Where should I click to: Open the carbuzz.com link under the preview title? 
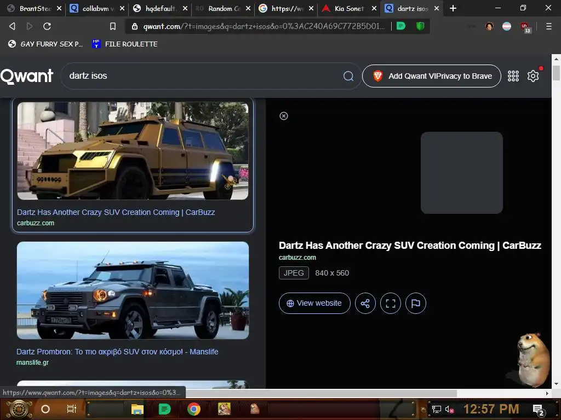pyautogui.click(x=297, y=258)
